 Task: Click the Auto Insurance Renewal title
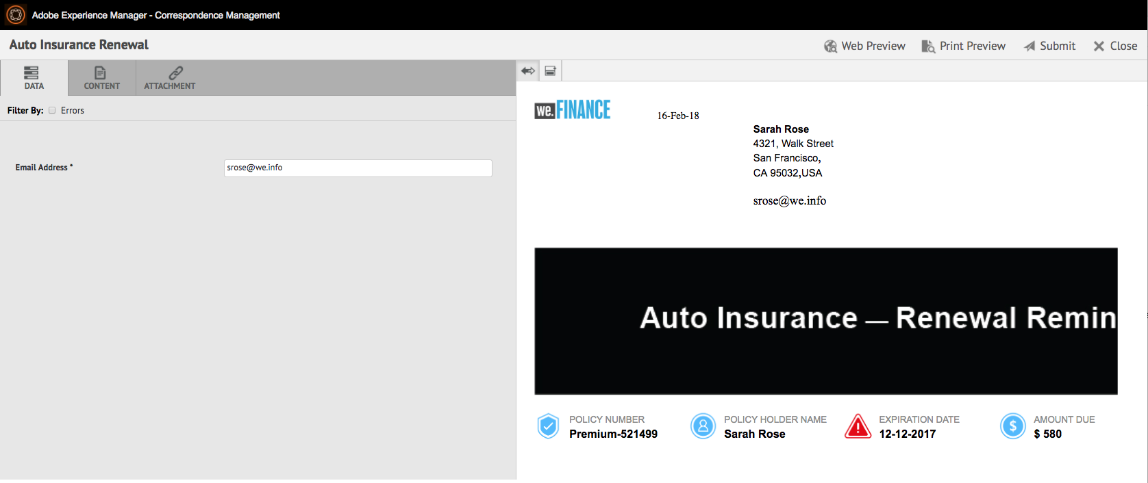tap(79, 44)
